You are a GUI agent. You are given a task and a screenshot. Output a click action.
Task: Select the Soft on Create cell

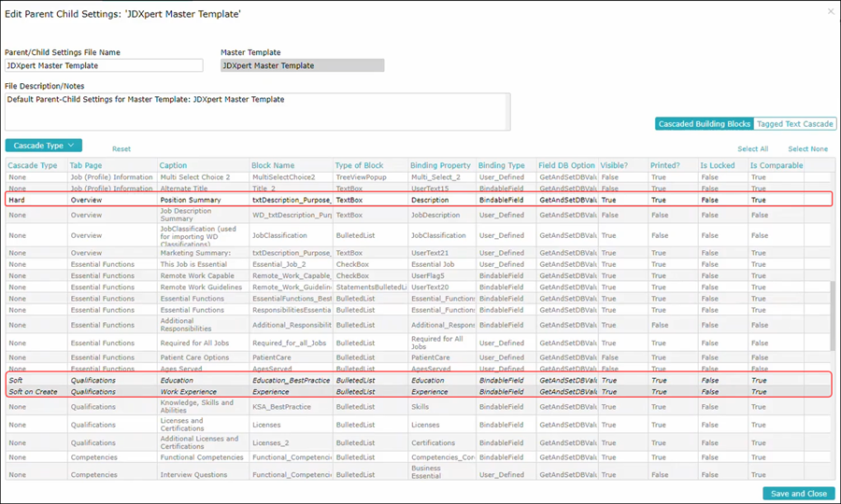[x=33, y=391]
